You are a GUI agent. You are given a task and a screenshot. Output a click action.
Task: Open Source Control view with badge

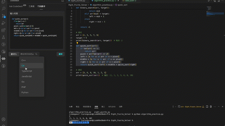pyautogui.click(x=4, y=16)
